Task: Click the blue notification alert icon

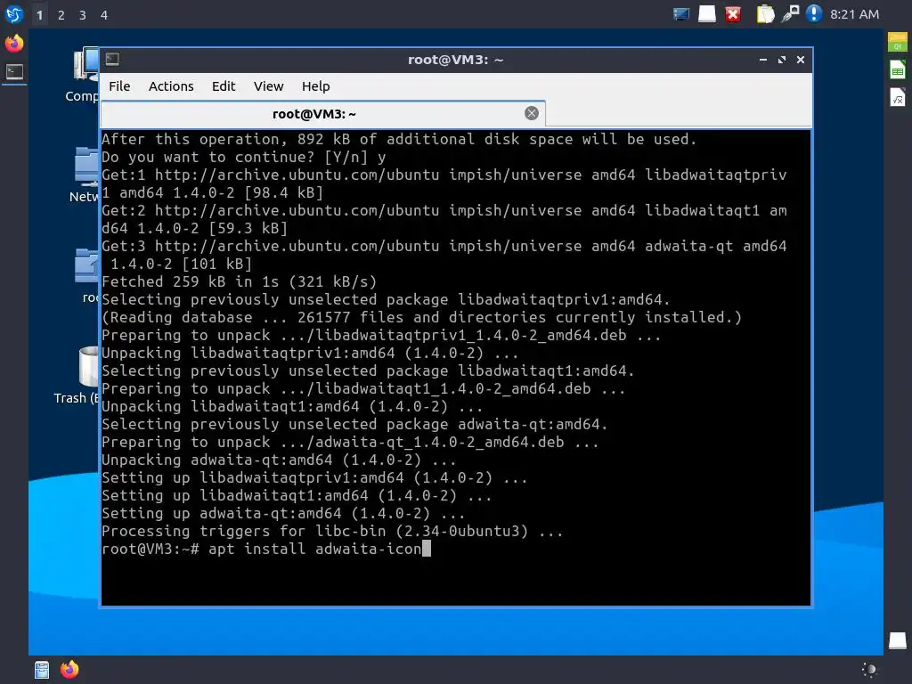Action: click(x=814, y=13)
